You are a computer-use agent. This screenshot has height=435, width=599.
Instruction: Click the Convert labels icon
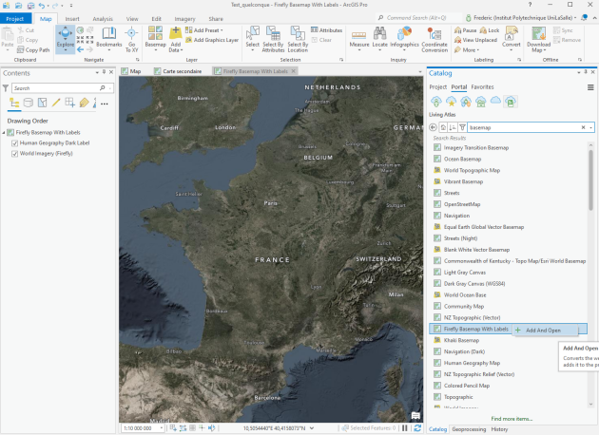pyautogui.click(x=512, y=33)
